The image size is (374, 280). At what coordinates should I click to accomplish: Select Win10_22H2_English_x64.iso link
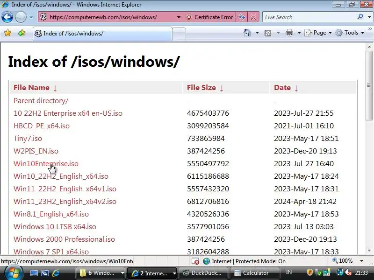[x=61, y=176]
